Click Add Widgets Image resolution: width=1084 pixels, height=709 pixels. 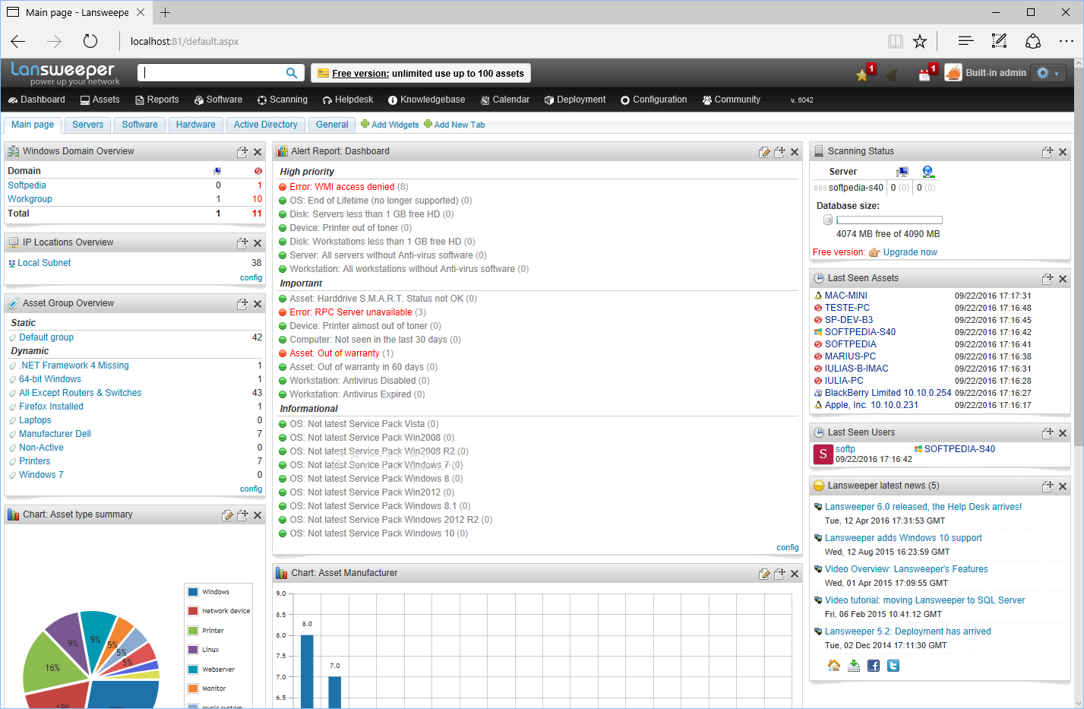pos(390,125)
